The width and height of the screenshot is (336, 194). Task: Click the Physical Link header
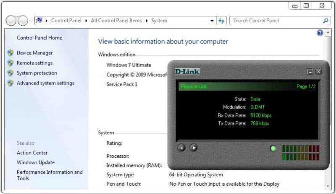pyautogui.click(x=194, y=87)
